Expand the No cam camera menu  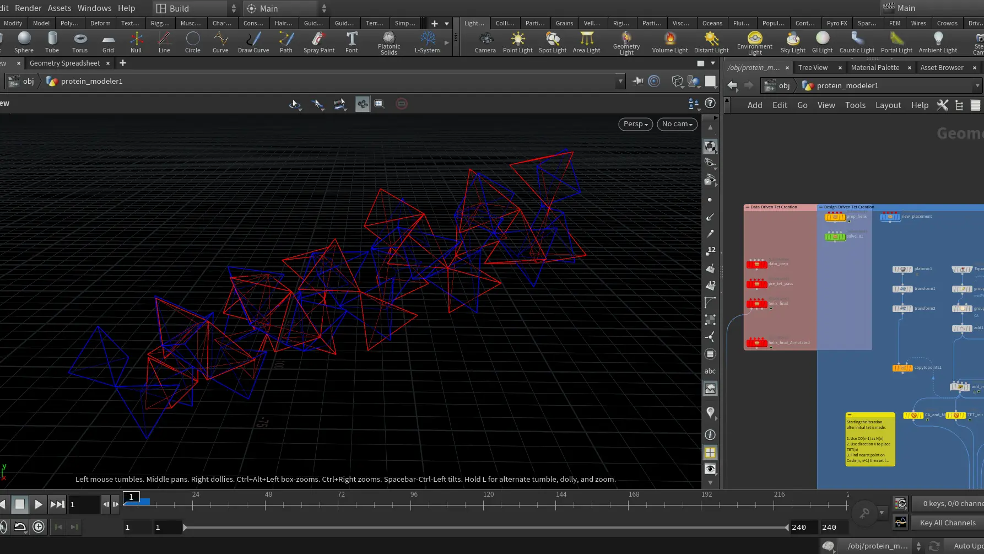point(677,124)
